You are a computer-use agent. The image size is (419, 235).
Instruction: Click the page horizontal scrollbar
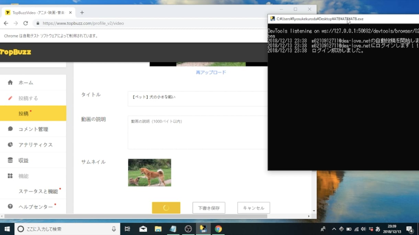pos(136,216)
